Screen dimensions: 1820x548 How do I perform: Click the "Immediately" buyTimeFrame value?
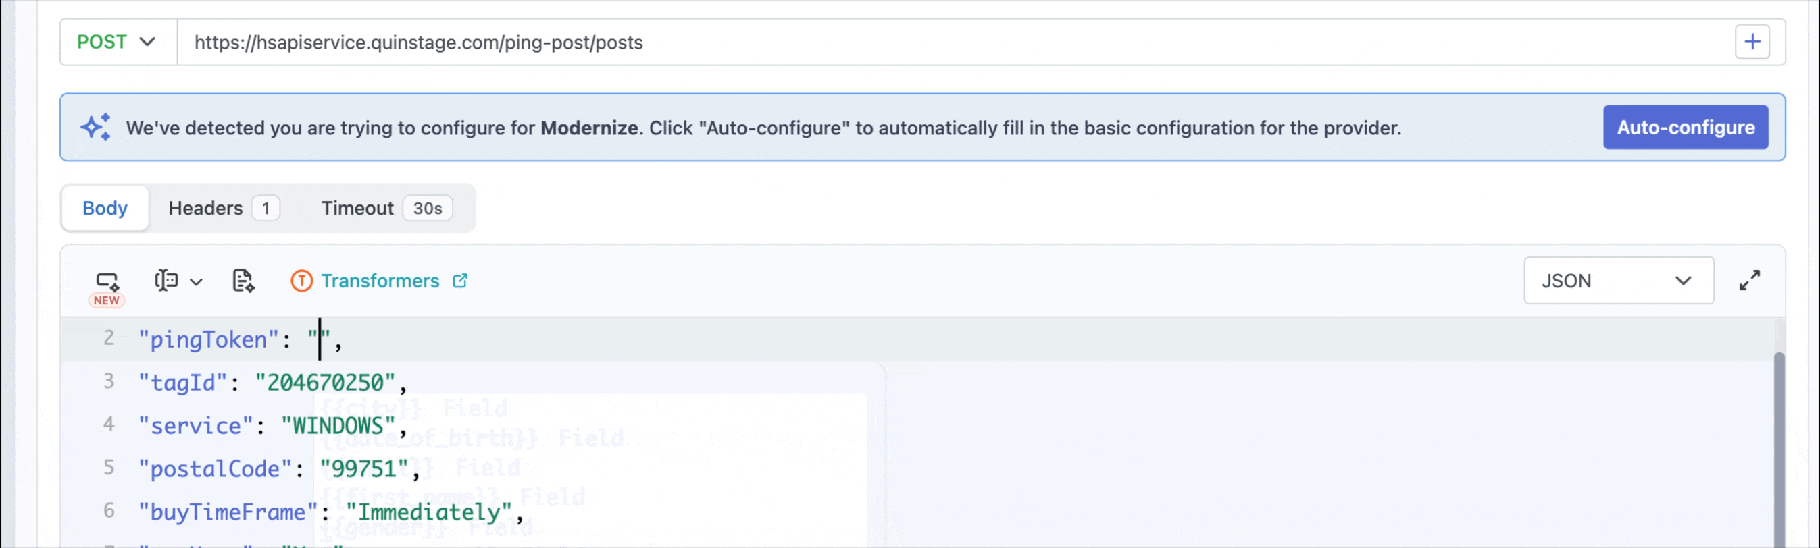(428, 512)
